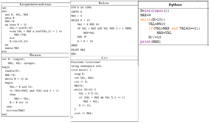Select the line 'ввод N'
This screenshot has width=209, height=123.
click(x=9, y=18)
